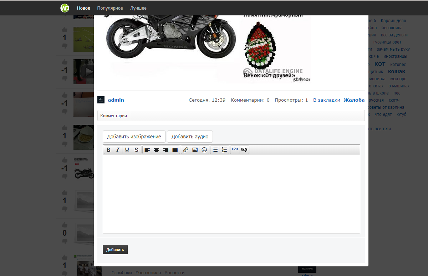The image size is (428, 276).
Task: Insert image via editor picture icon
Action: pos(195,150)
